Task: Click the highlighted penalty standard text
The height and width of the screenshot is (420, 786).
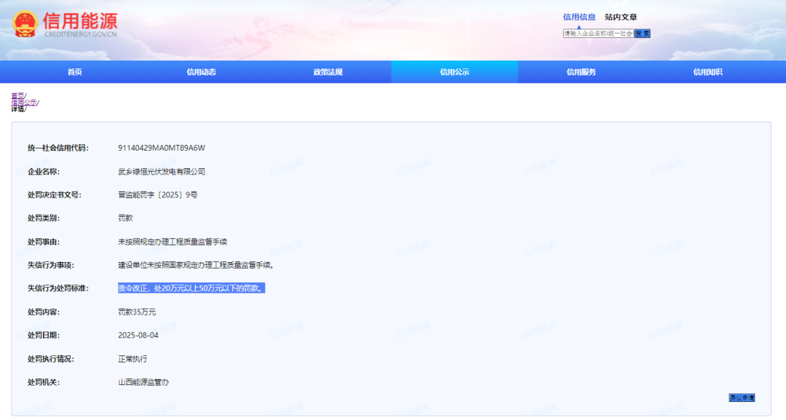Action: pos(191,288)
